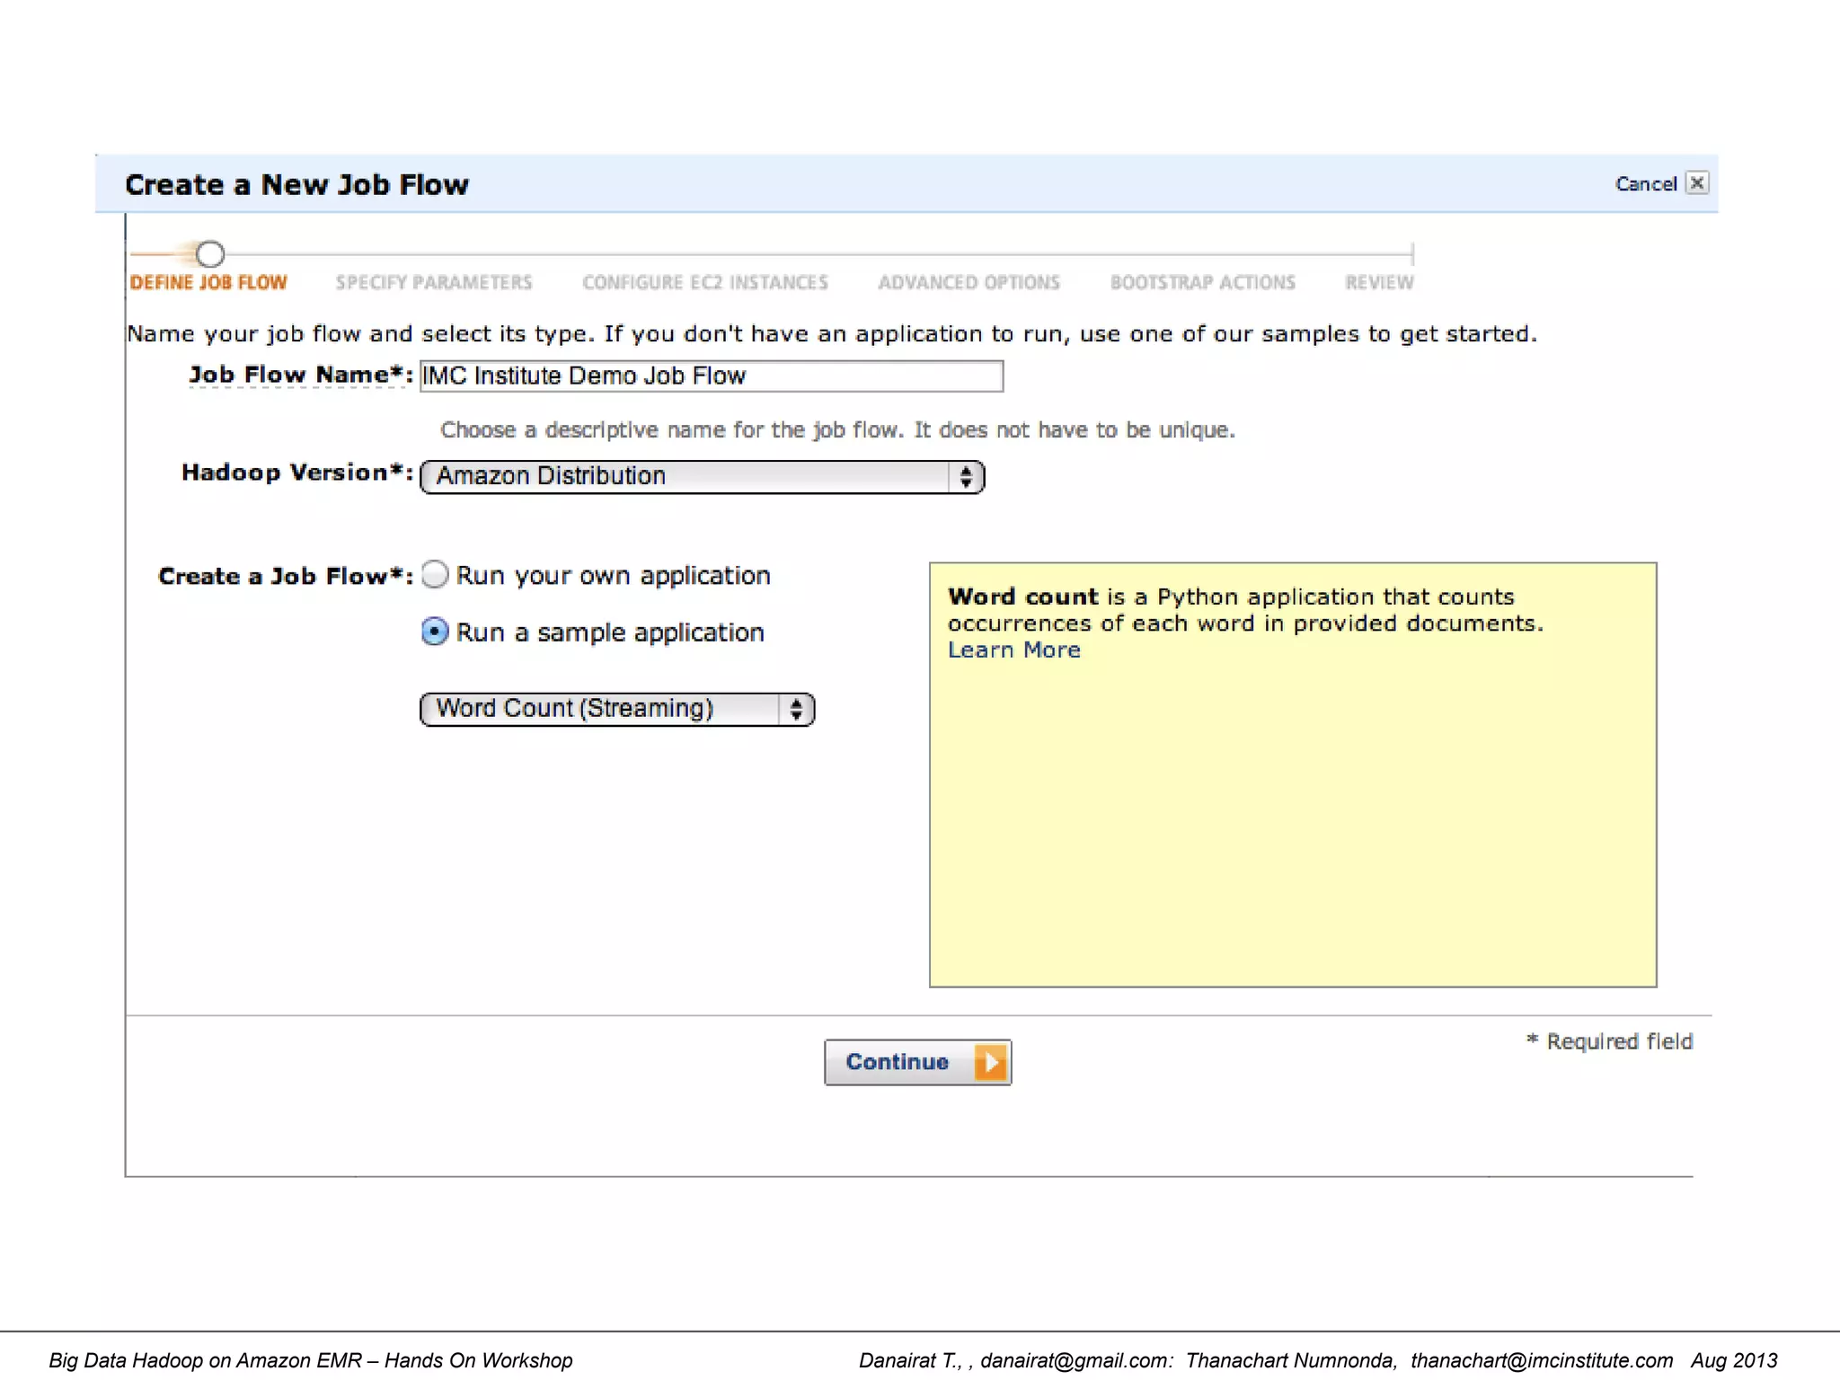This screenshot has height=1380, width=1840.
Task: Open Bootstrap Actions step
Action: pyautogui.click(x=1203, y=283)
